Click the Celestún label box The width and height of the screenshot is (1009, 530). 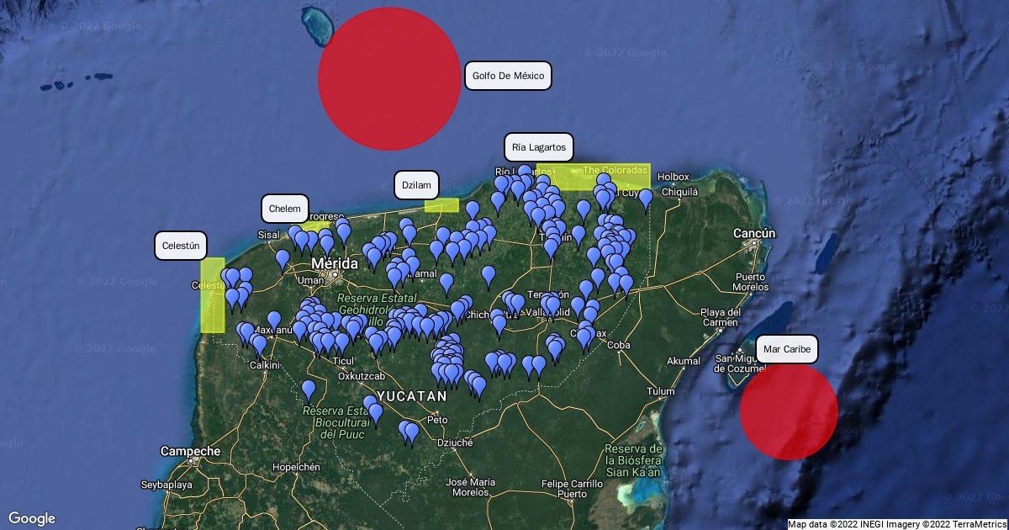coord(181,246)
